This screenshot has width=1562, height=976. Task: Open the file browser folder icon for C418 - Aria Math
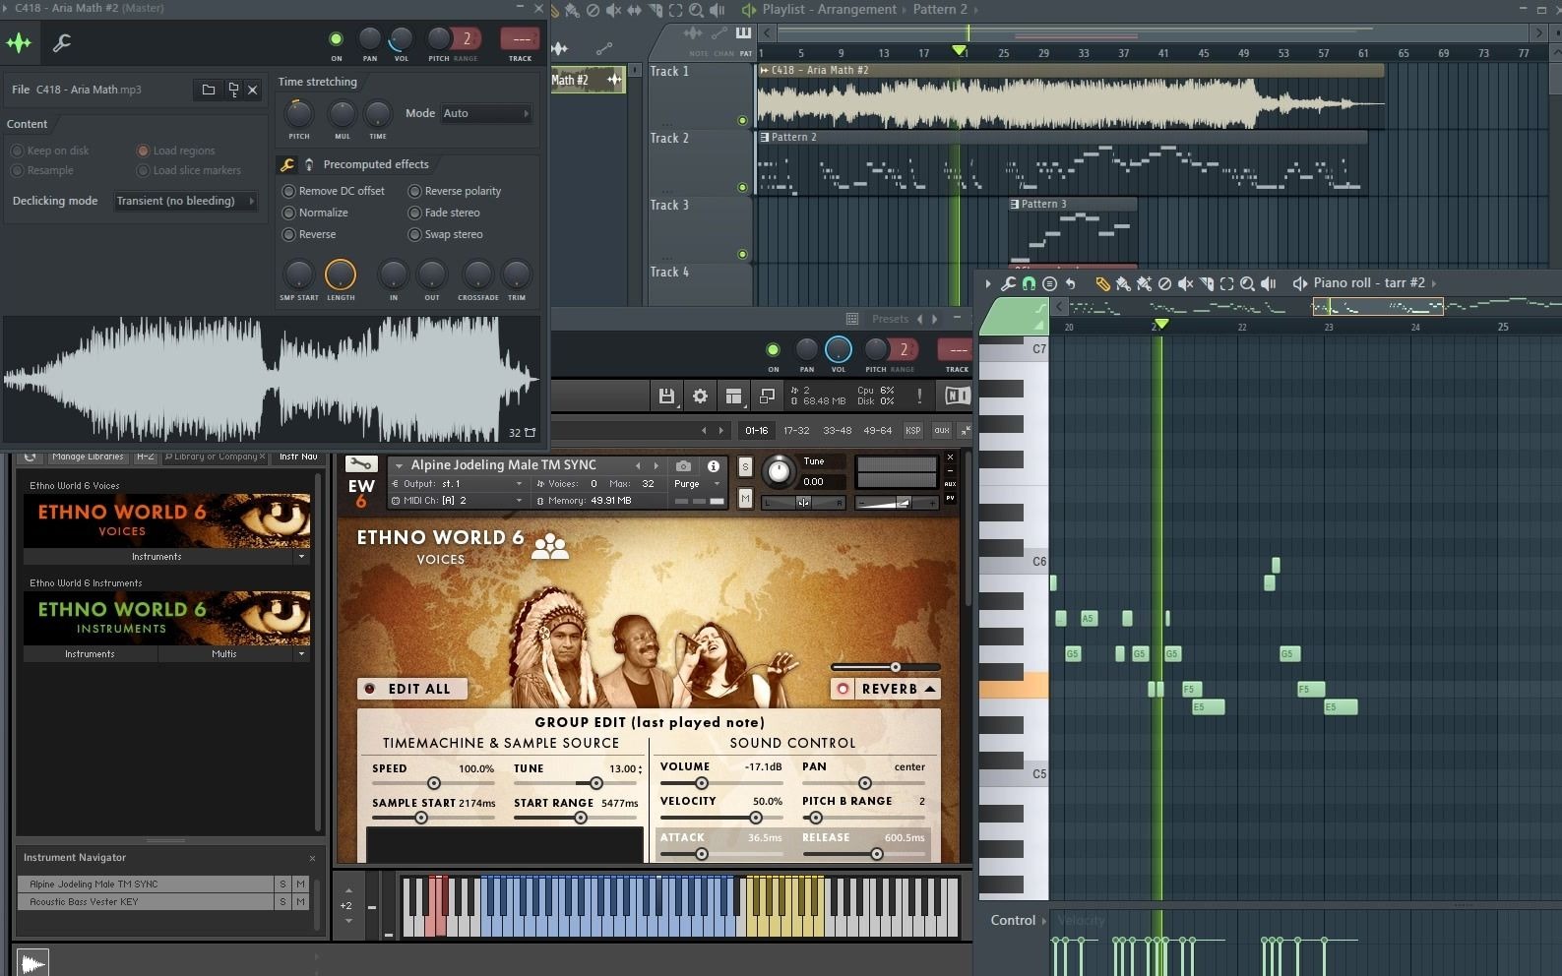(209, 90)
